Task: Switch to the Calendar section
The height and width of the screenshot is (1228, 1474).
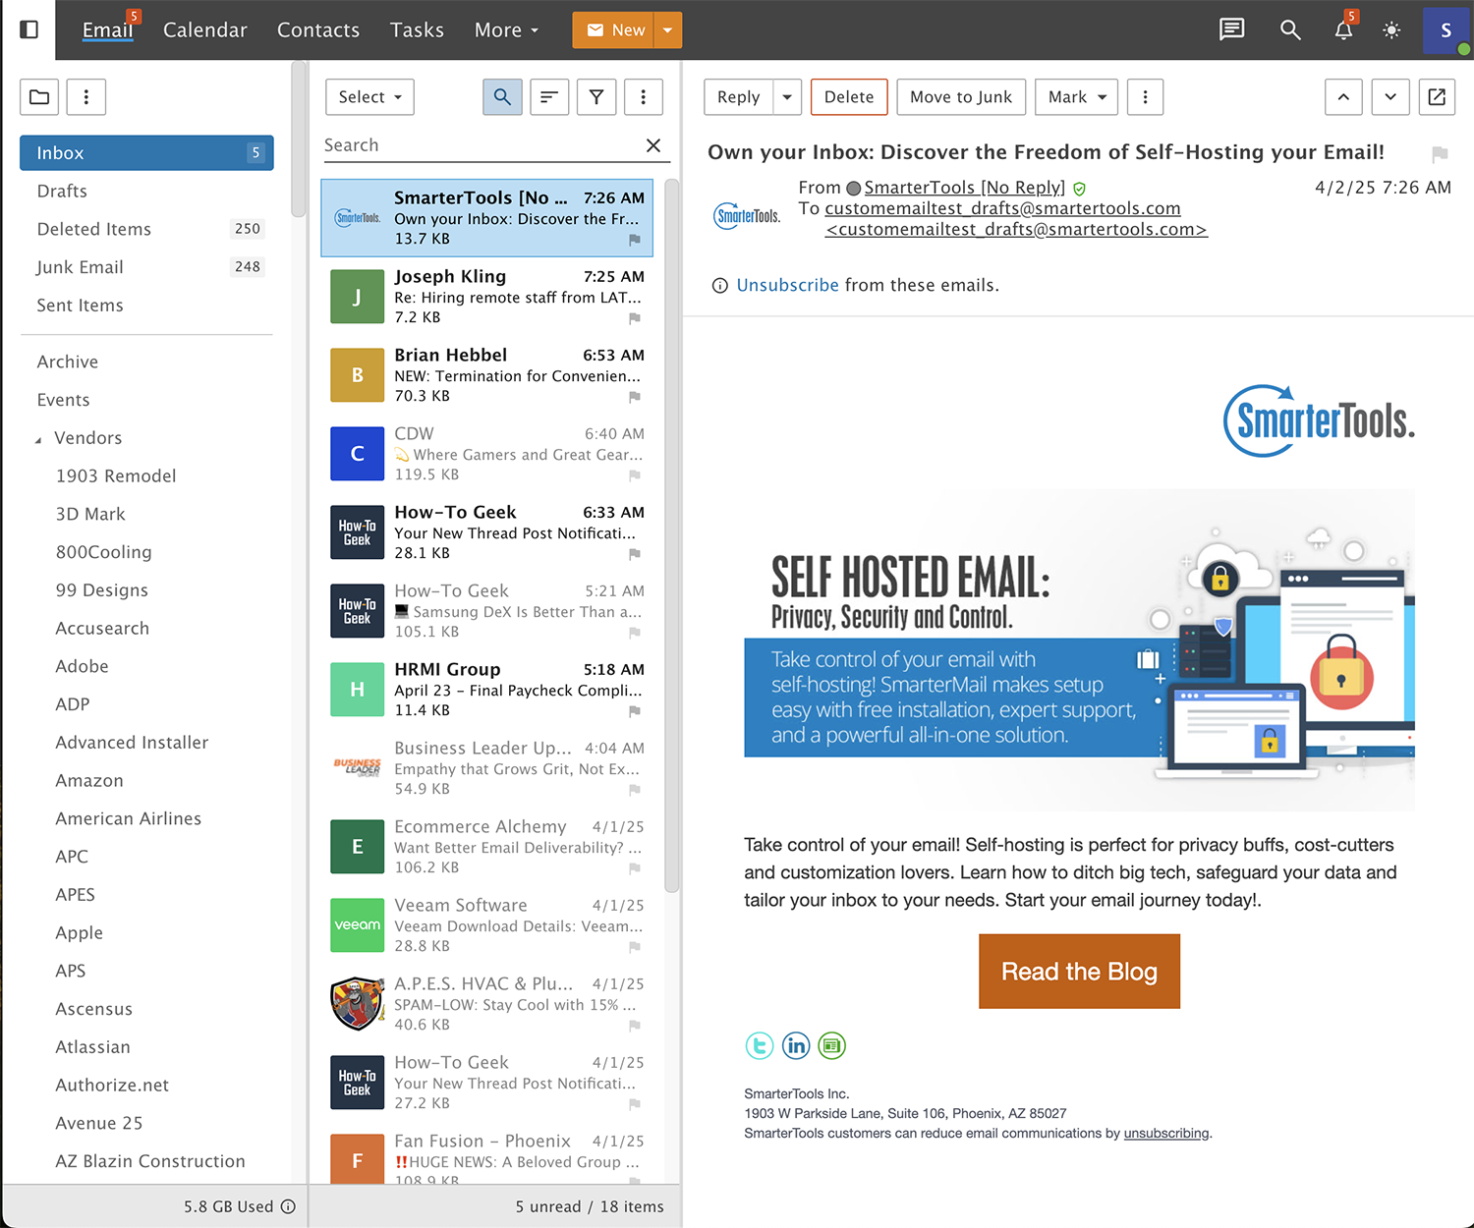Action: tap(204, 29)
